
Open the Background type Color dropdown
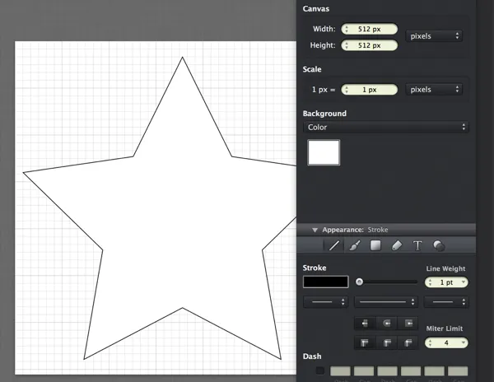[385, 128]
